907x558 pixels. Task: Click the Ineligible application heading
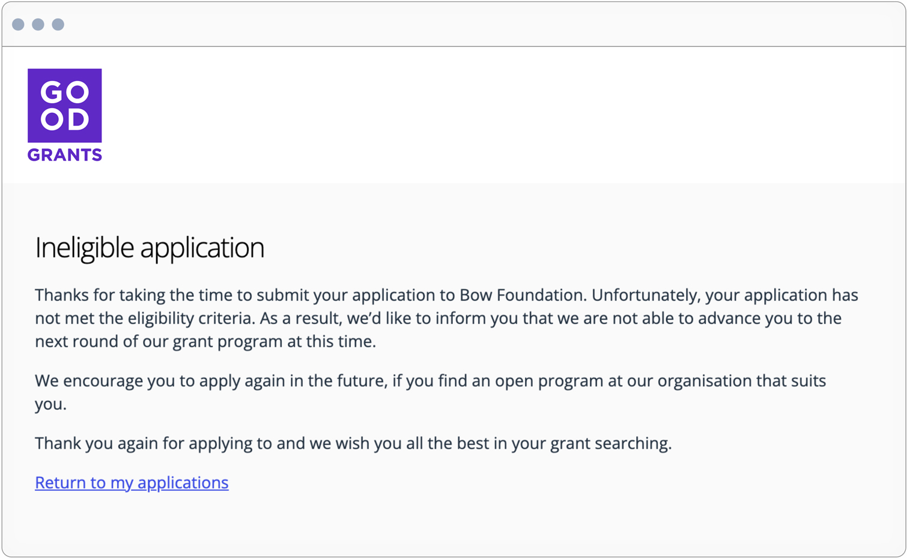tap(150, 247)
